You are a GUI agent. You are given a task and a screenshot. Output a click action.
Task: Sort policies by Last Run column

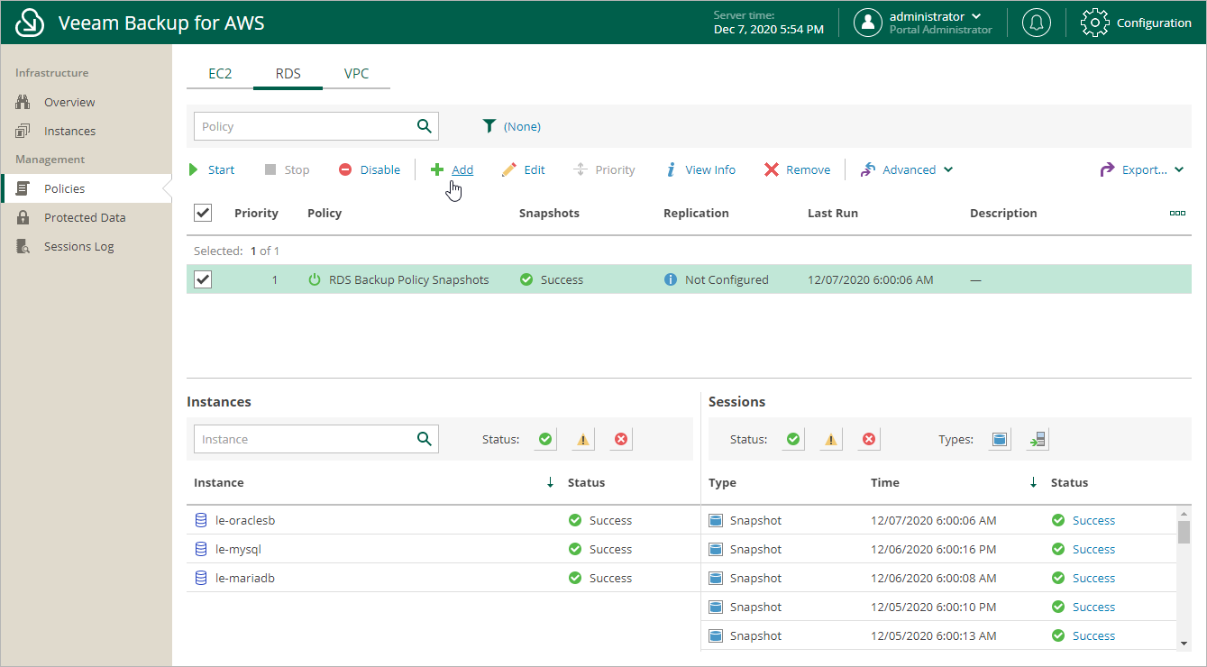point(833,214)
